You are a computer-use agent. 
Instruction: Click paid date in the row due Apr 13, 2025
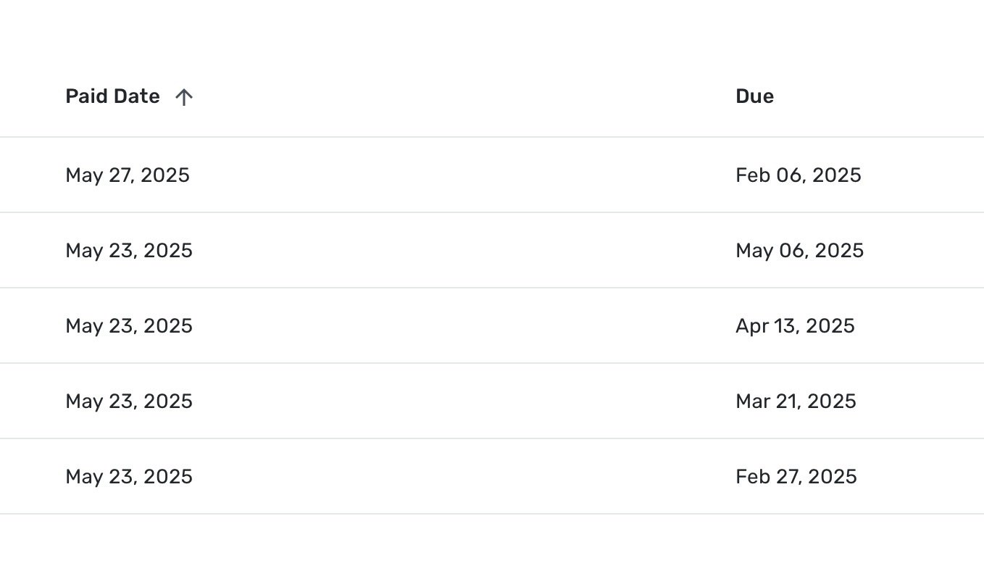pos(129,326)
